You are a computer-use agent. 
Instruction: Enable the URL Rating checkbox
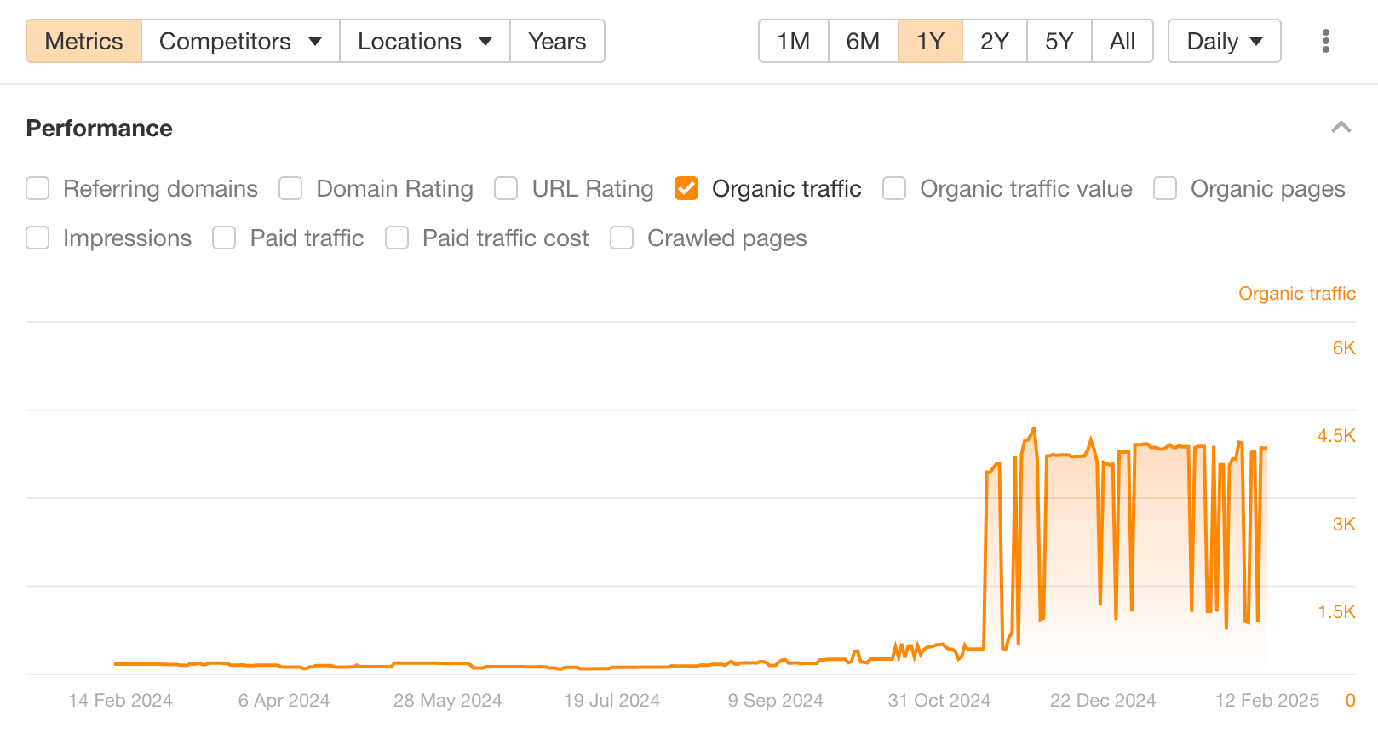coord(506,188)
